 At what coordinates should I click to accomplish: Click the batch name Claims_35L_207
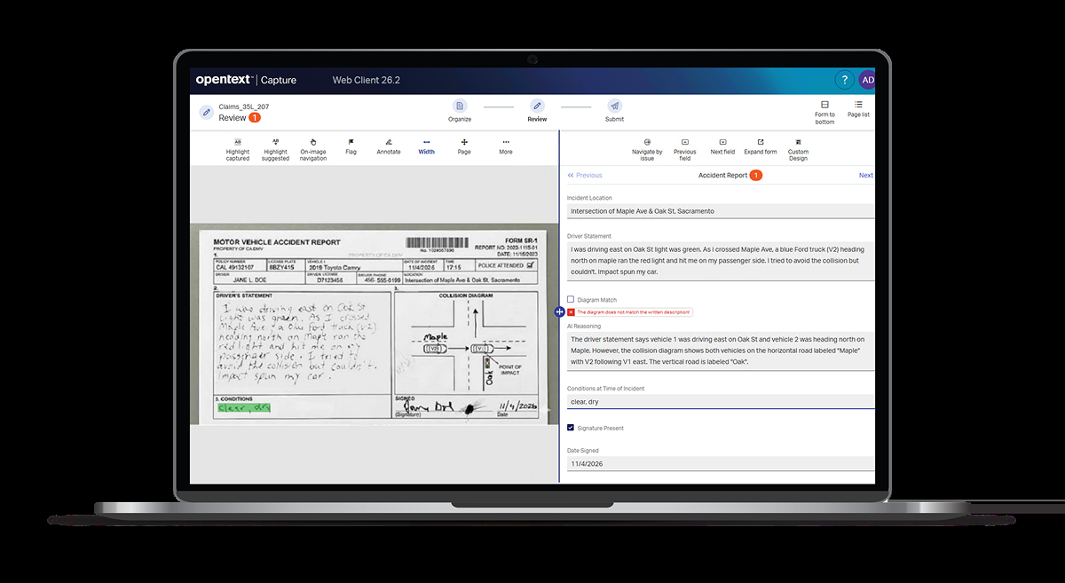coord(244,106)
